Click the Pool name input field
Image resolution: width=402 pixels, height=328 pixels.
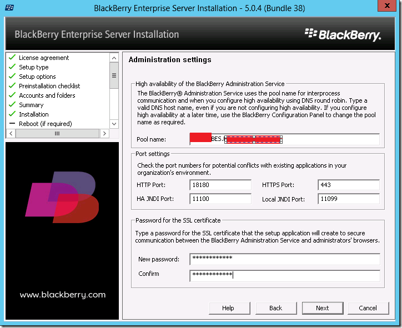(285, 139)
